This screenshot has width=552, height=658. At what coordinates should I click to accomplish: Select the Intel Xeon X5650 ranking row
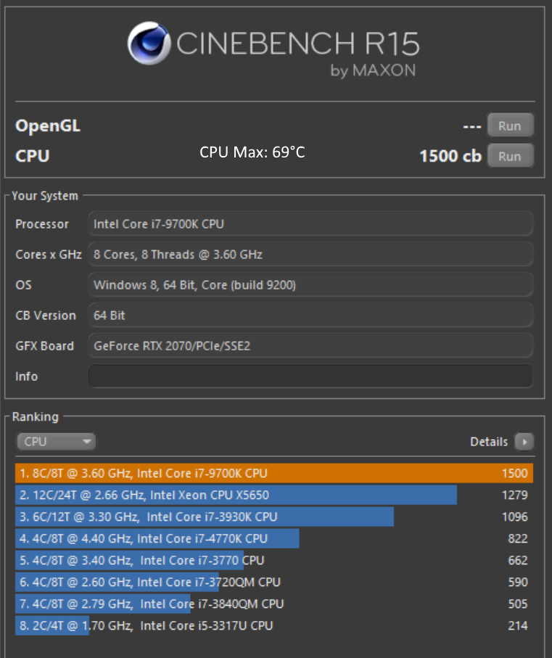coord(273,495)
